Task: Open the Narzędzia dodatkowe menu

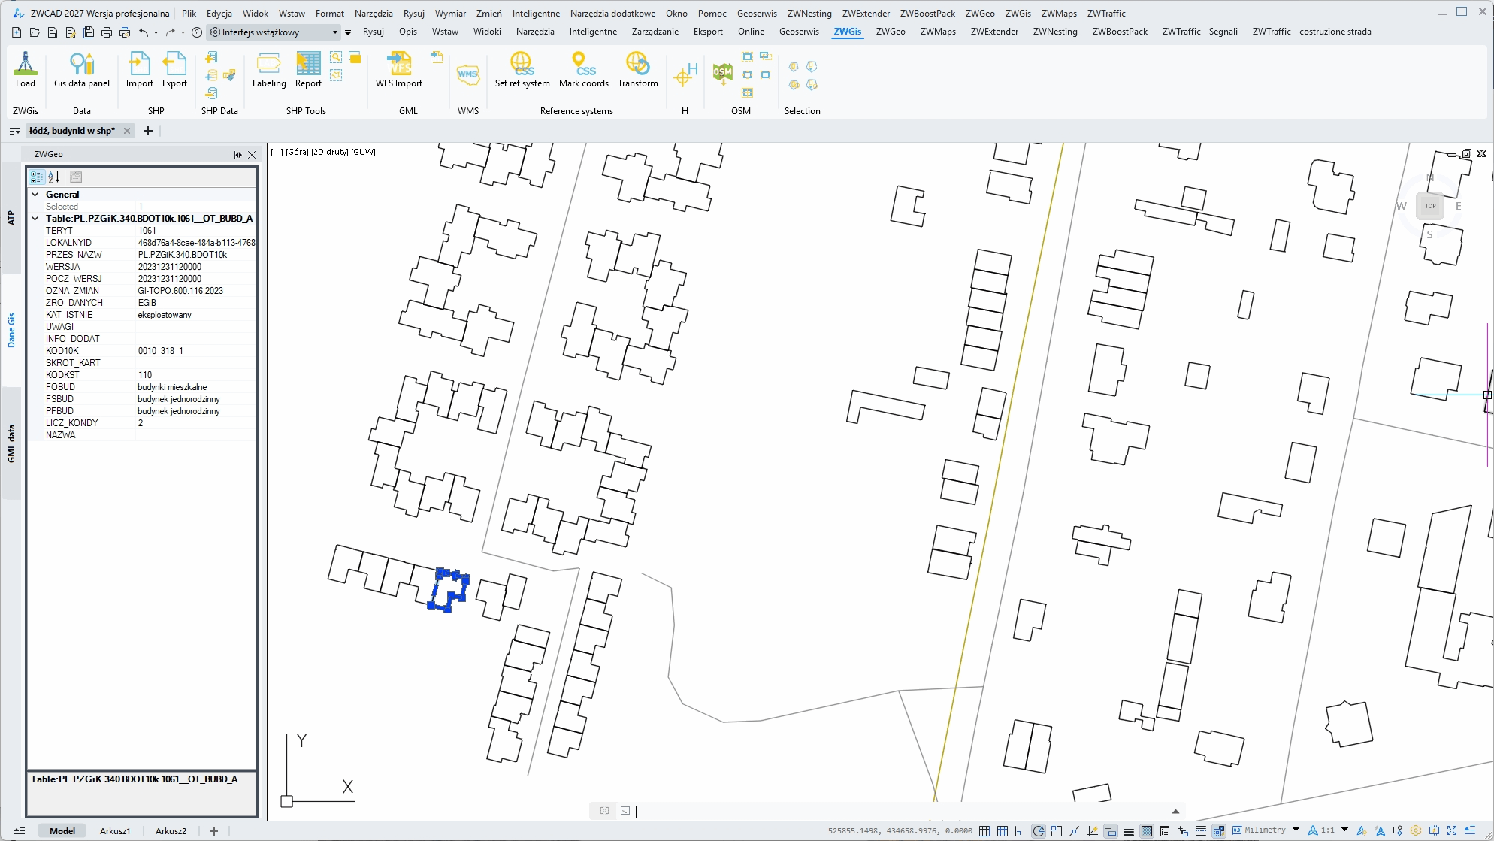Action: pyautogui.click(x=612, y=13)
